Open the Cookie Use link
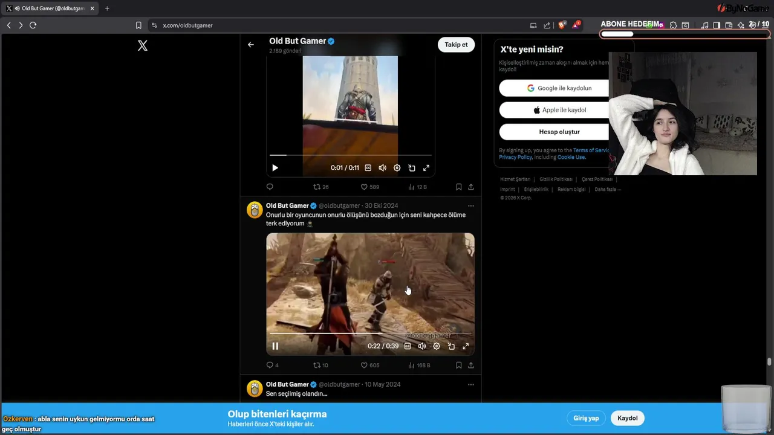Screen dimensions: 774x435 [571, 157]
